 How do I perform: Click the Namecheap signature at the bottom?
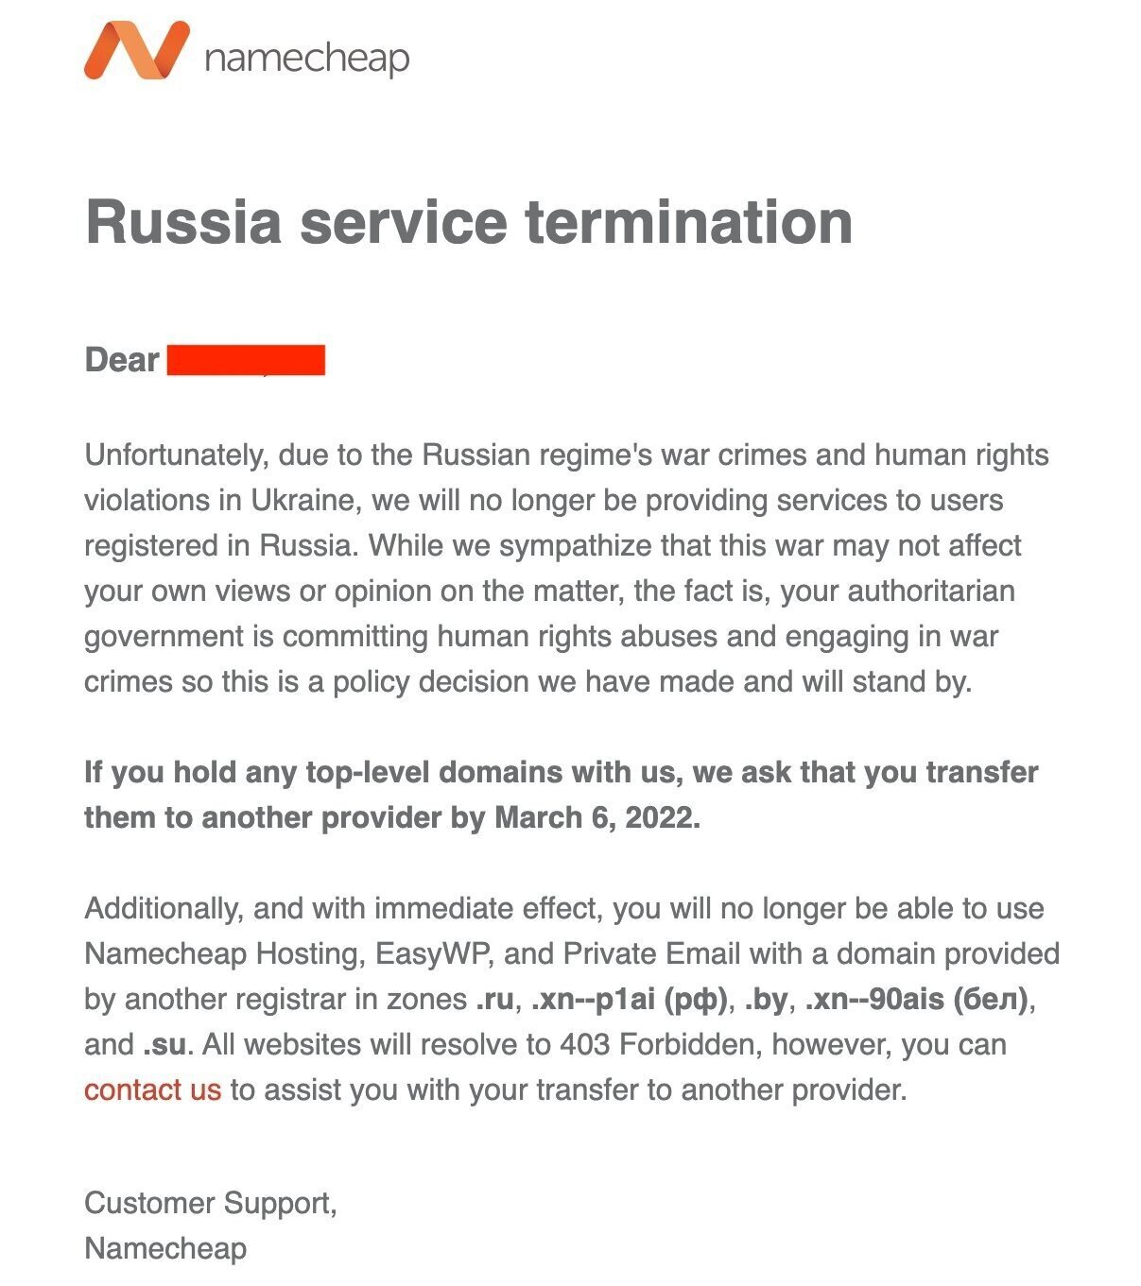coord(165,1248)
